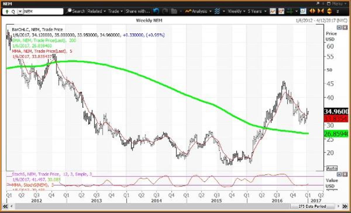Click the NEM symbol input field

[x=43, y=11]
